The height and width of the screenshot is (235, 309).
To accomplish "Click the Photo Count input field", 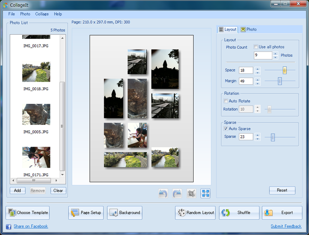I will point(263,55).
